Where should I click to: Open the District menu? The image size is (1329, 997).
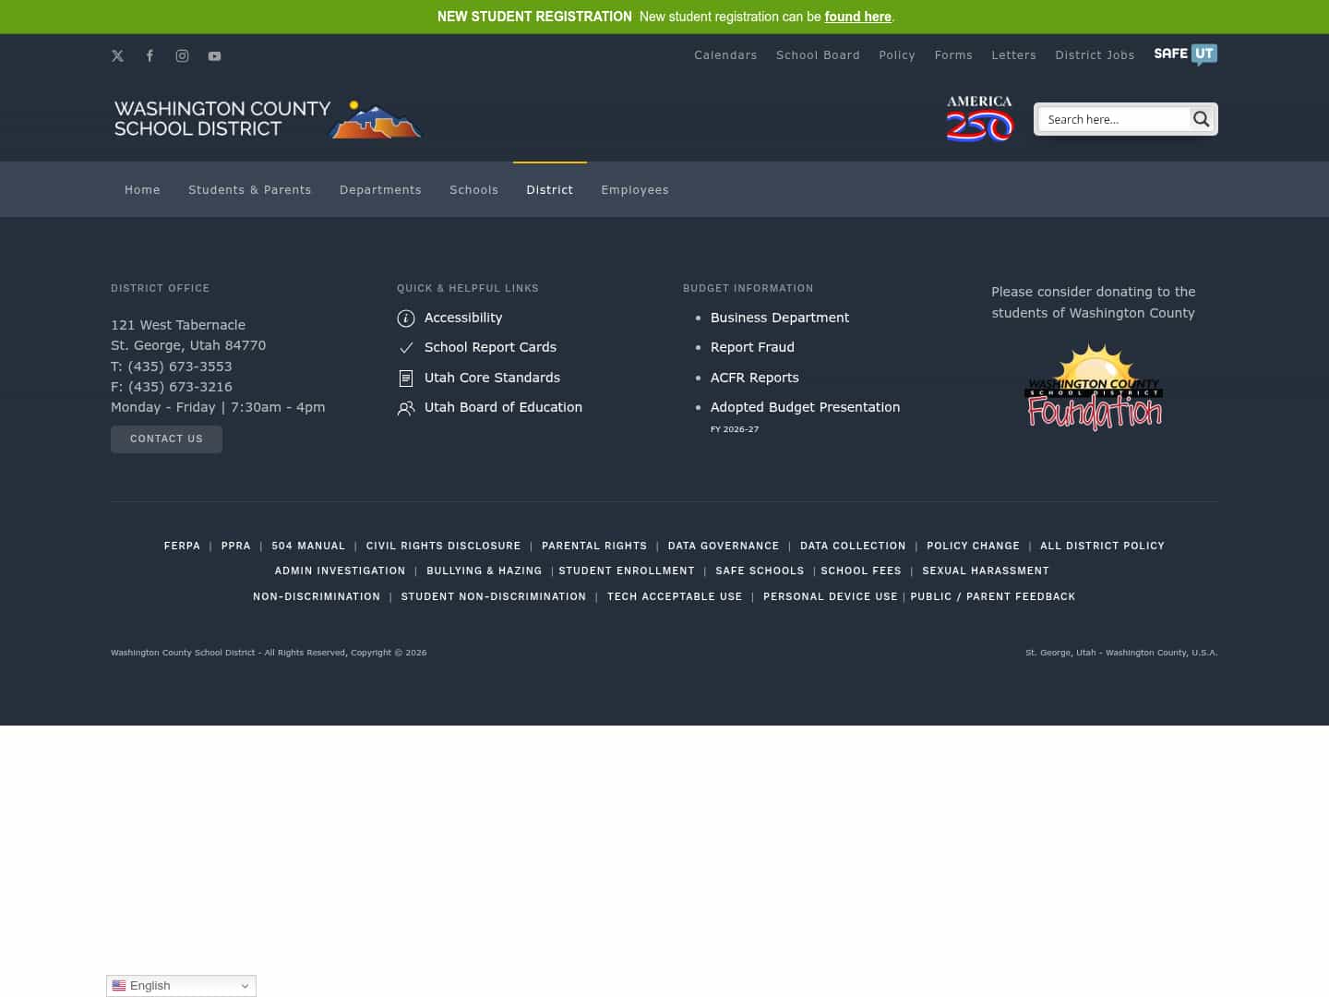(x=550, y=190)
